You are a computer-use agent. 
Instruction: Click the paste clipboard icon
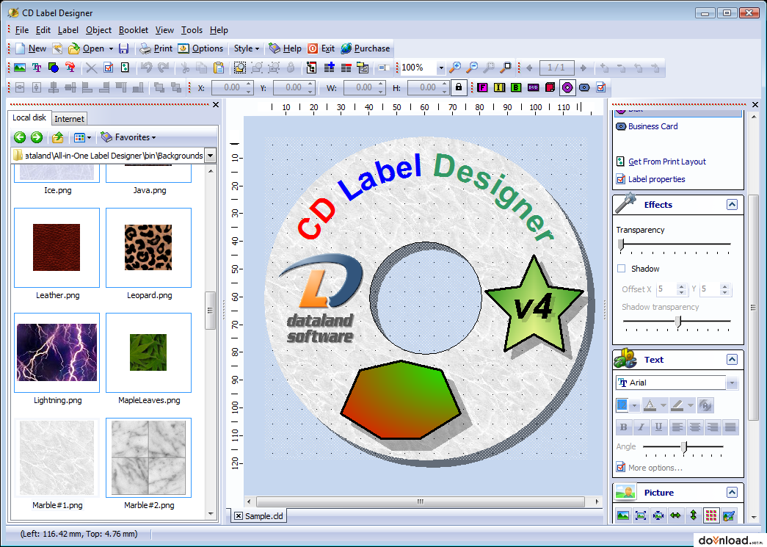pyautogui.click(x=219, y=68)
